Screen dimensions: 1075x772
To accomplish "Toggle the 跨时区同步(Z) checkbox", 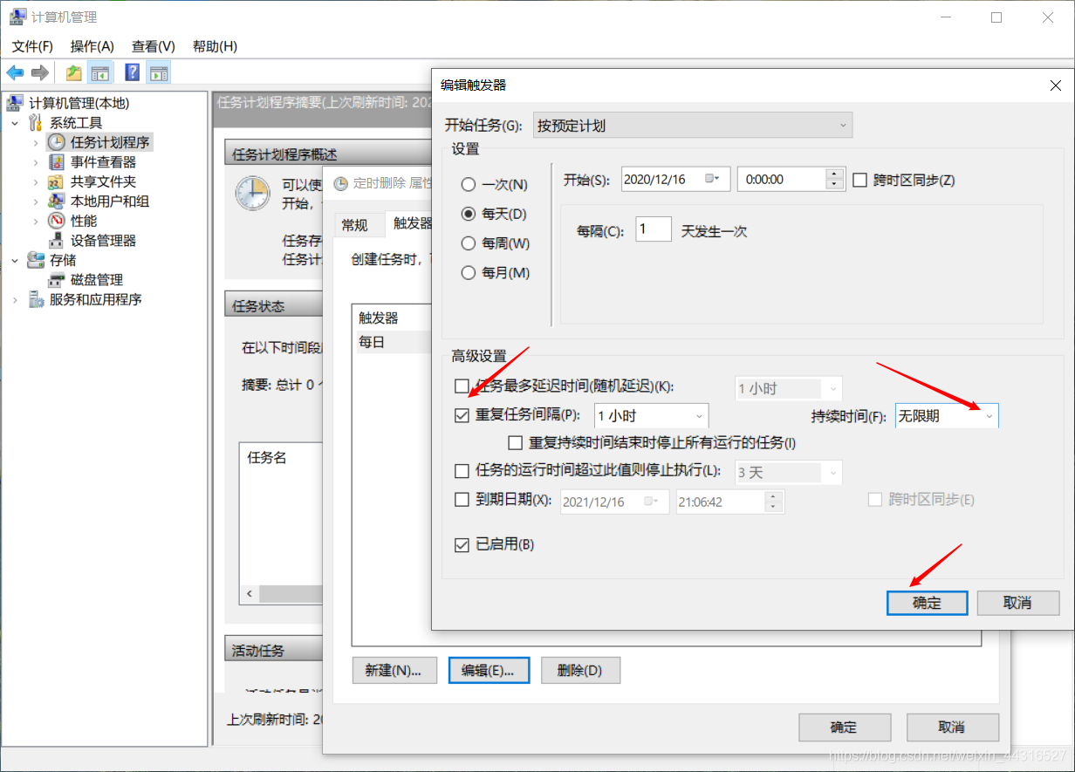I will point(859,180).
